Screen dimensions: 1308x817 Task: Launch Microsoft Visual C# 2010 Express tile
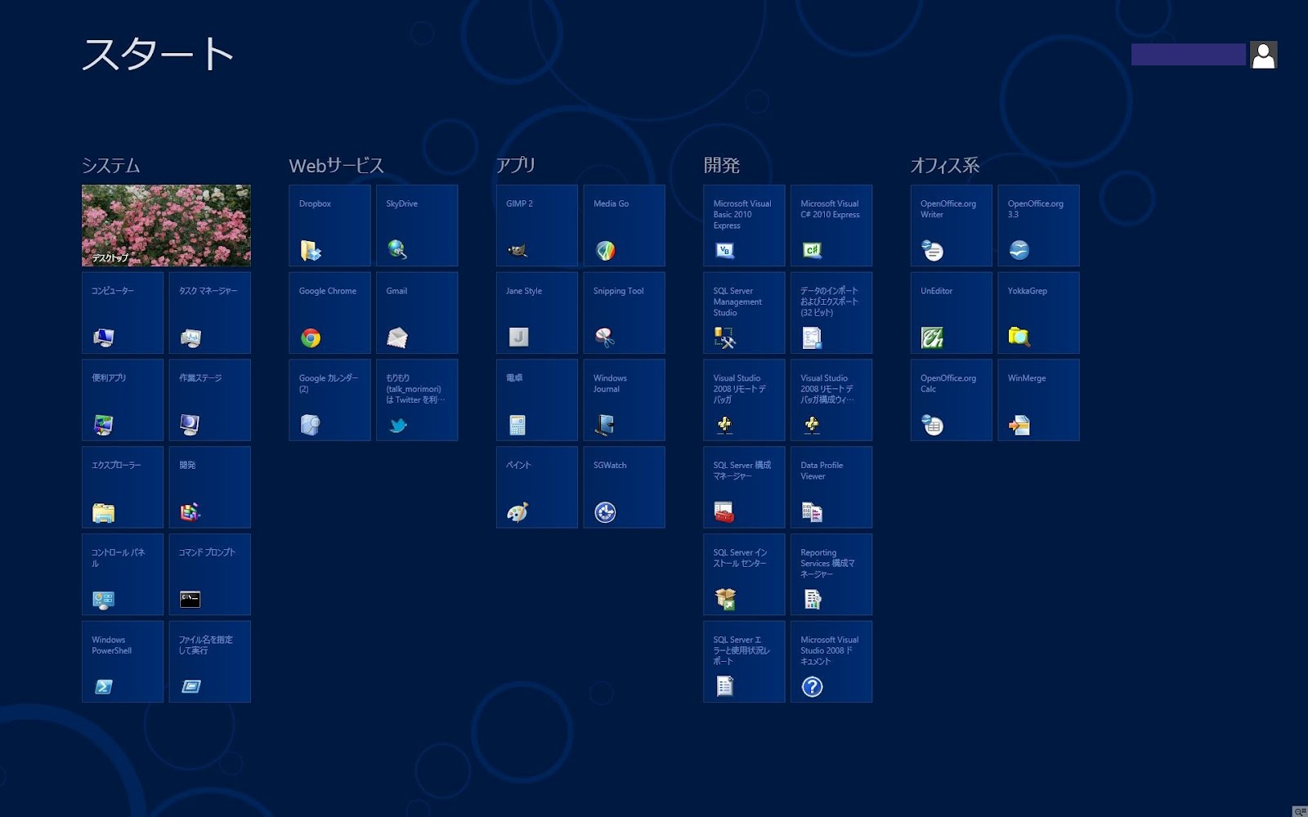coord(831,225)
